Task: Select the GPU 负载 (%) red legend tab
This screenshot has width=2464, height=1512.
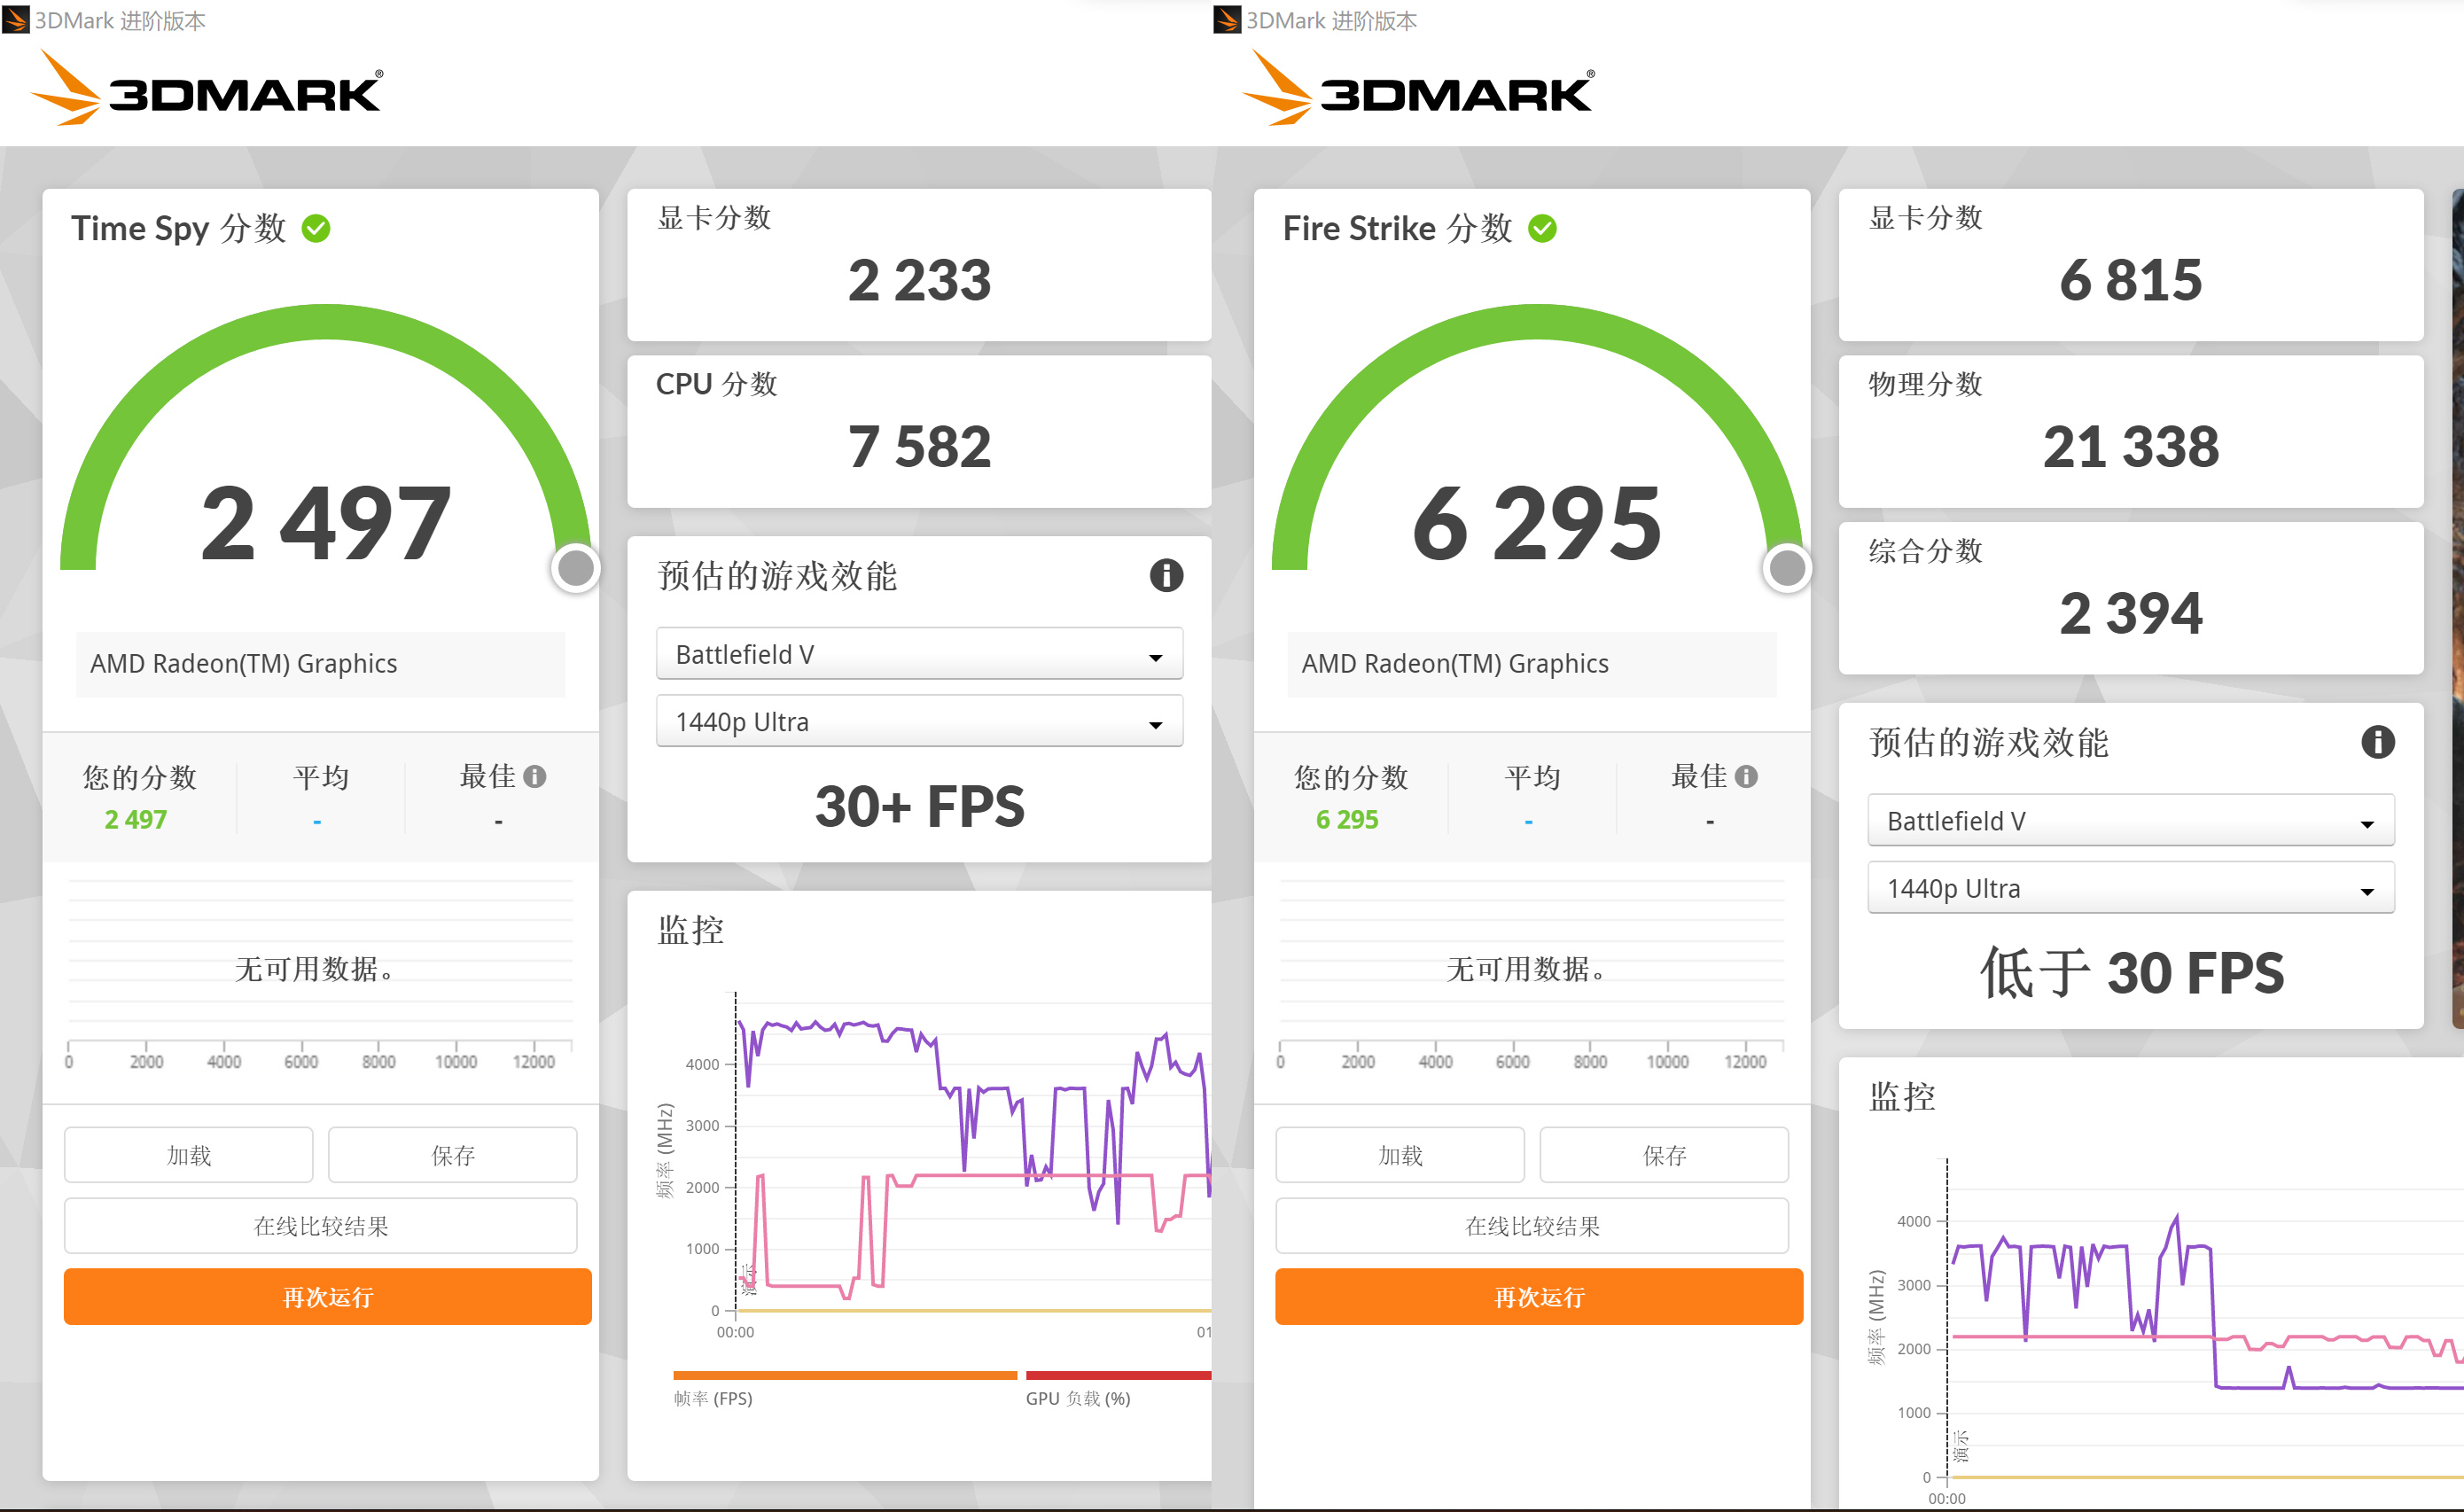Action: [x=1118, y=1389]
